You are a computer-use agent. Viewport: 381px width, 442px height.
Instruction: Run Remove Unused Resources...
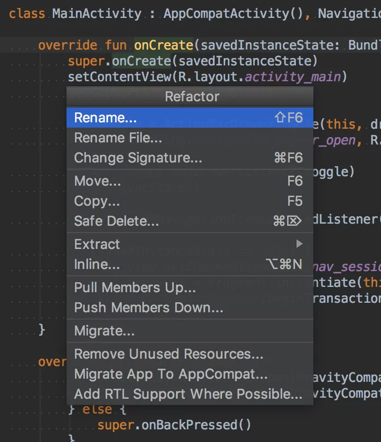click(x=190, y=354)
